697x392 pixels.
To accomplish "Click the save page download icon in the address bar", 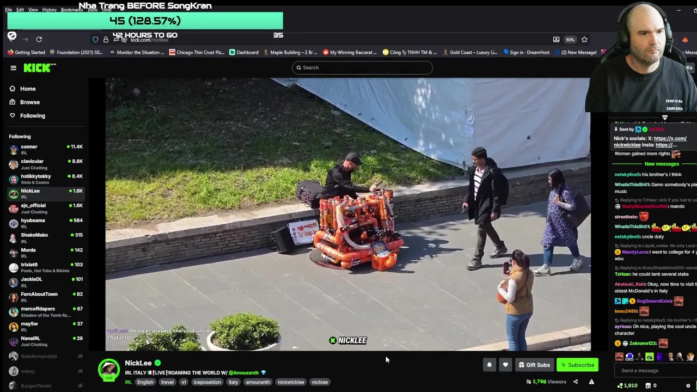I will pyautogui.click(x=556, y=39).
